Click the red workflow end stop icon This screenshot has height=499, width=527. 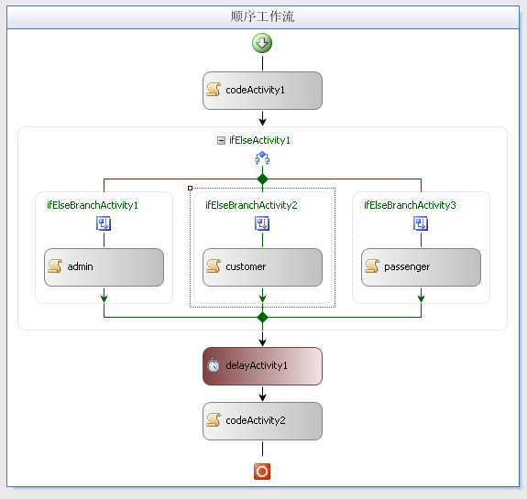(262, 472)
